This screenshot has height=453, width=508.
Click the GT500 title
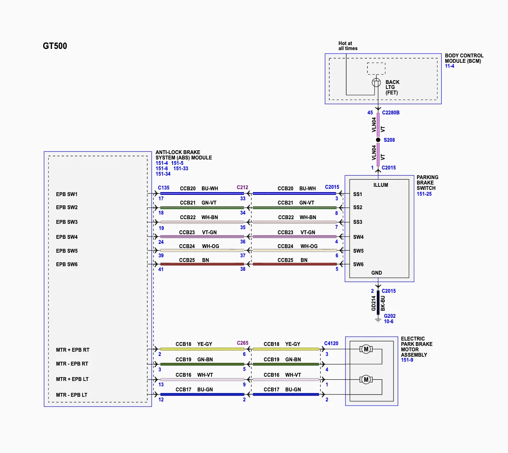tap(55, 46)
